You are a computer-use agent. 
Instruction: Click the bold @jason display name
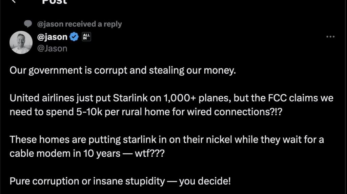pos(52,37)
